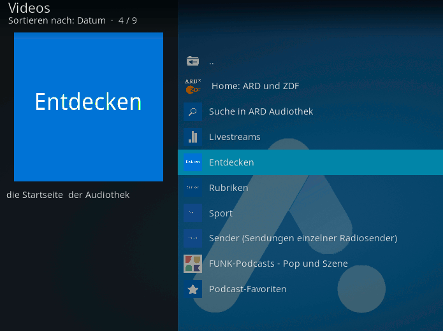Select the highlighted 'Entdecken' entry
The width and height of the screenshot is (443, 331).
(310, 162)
